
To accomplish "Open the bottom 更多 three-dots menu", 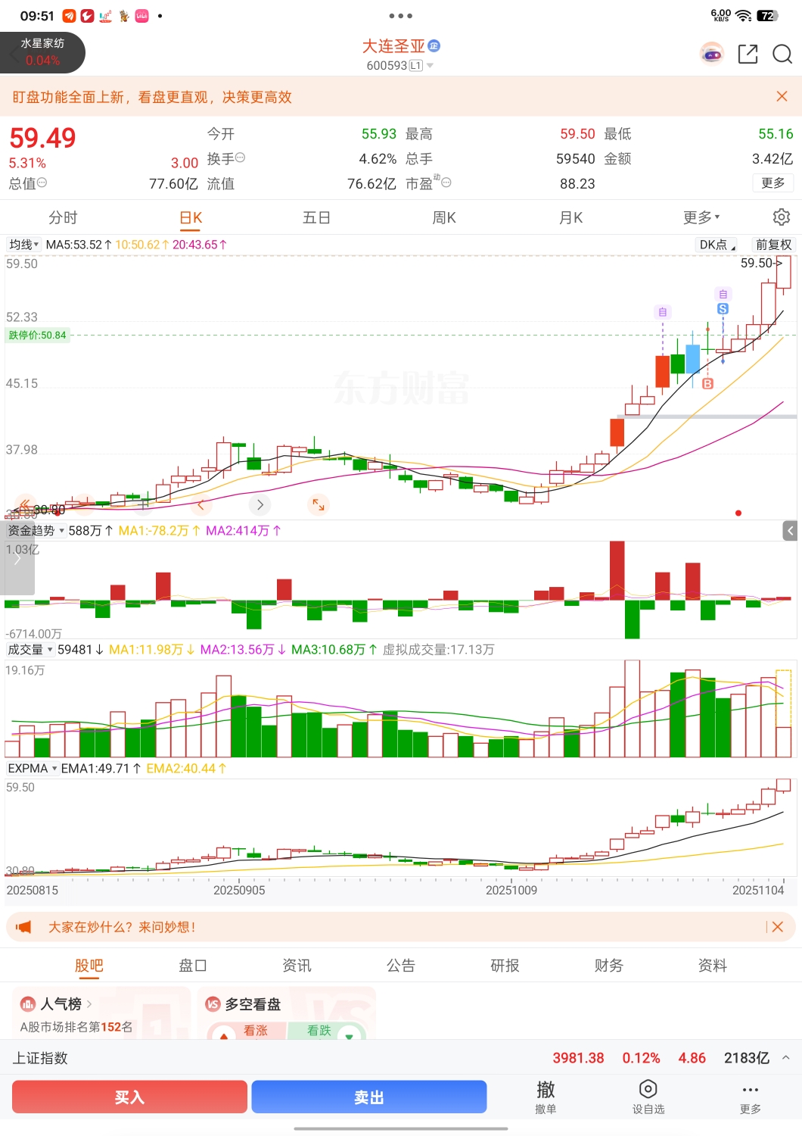I will 751,1097.
